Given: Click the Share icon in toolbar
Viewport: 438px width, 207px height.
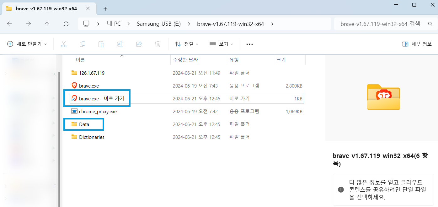Looking at the screenshot, I should pos(139,44).
